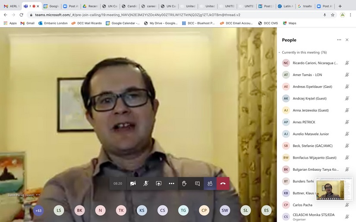Open DCC Mail Ricardo bookmark

click(x=86, y=23)
